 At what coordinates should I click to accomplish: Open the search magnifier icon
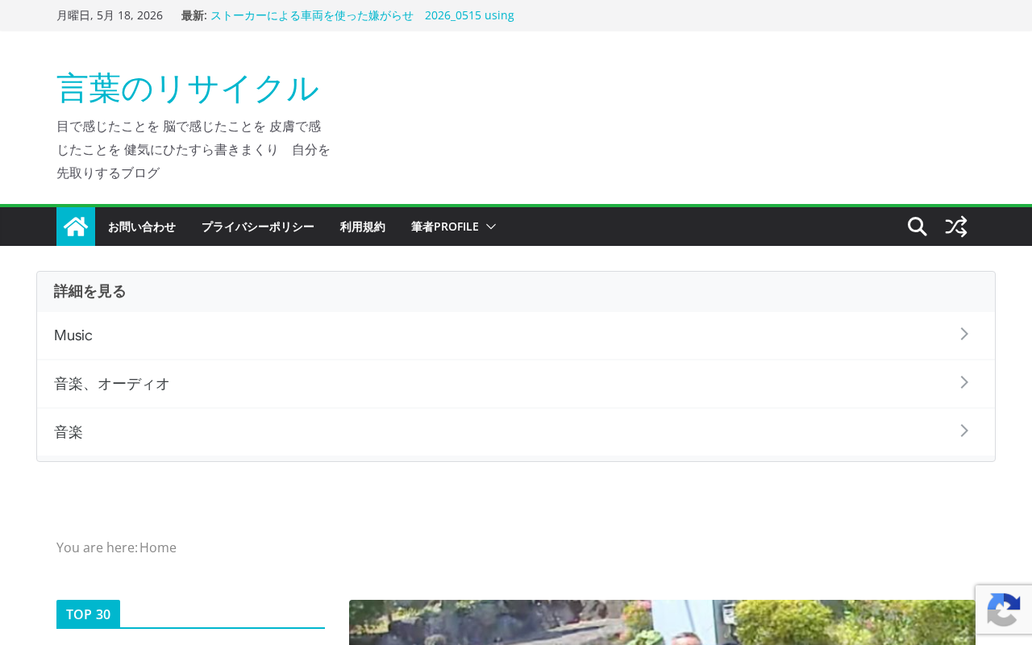click(918, 227)
